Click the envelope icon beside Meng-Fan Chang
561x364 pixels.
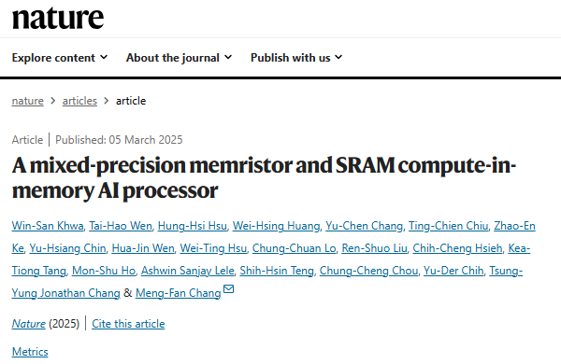[x=229, y=288]
